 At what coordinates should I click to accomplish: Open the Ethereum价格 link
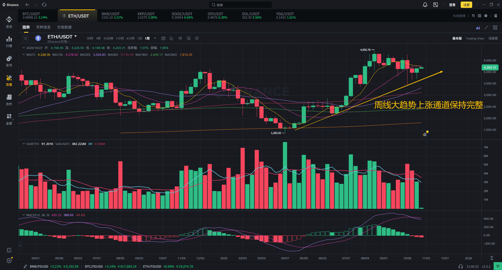[58, 42]
